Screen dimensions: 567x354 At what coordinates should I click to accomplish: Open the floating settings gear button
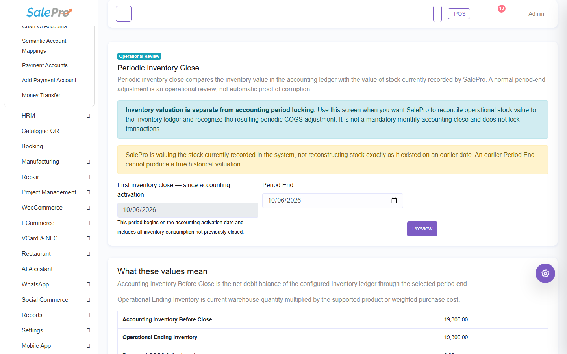(x=545, y=273)
